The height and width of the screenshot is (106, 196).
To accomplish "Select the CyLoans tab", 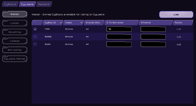I will pyautogui.click(x=27, y=4).
